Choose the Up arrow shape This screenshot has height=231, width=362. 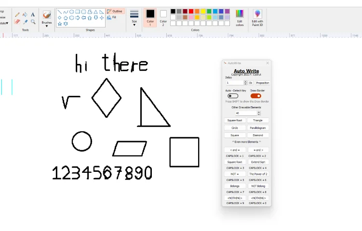[x=90, y=18]
